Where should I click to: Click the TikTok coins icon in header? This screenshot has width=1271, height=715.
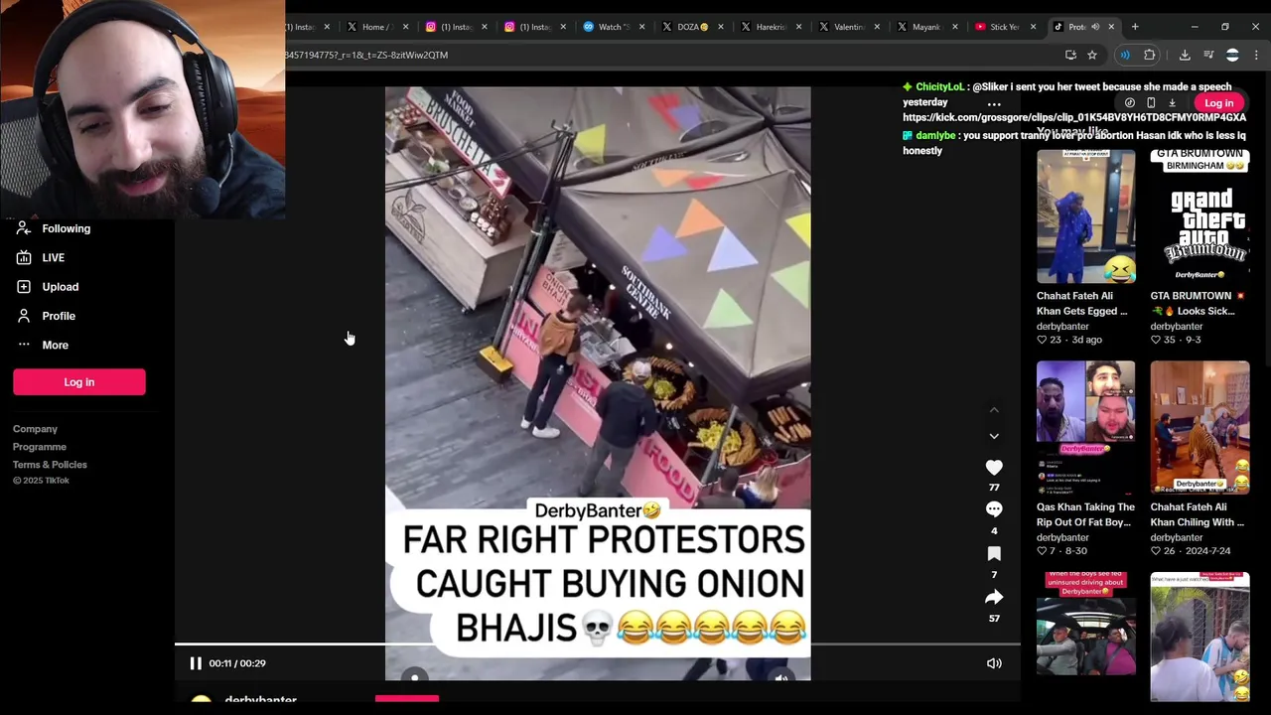point(1129,103)
